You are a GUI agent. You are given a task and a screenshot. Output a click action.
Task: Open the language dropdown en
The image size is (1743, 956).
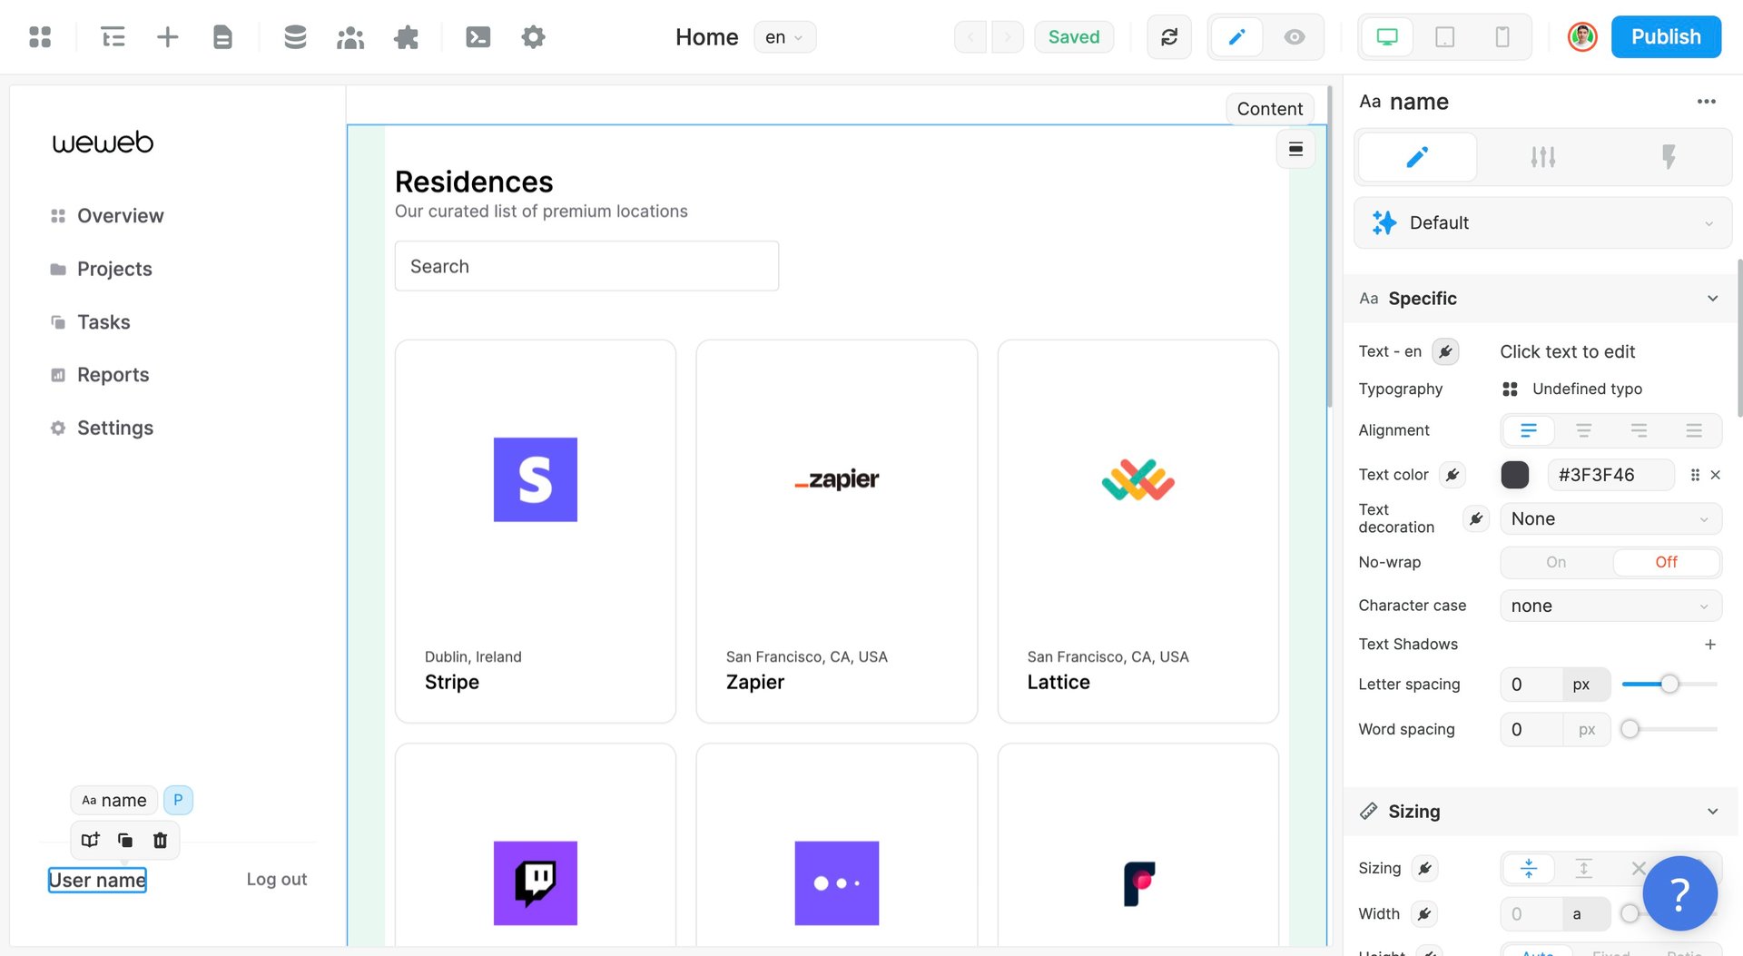784,37
